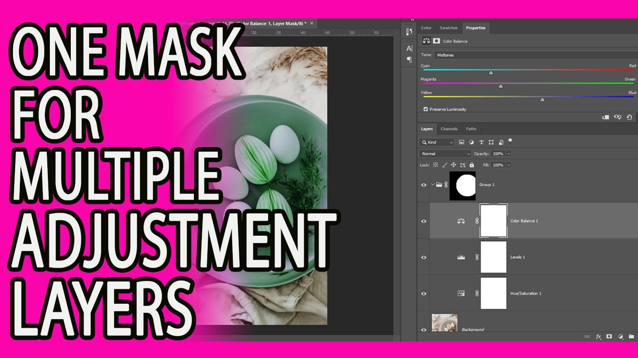Click prevent artboard auto-nesting lock icon
Image resolution: width=638 pixels, height=358 pixels.
point(463,165)
